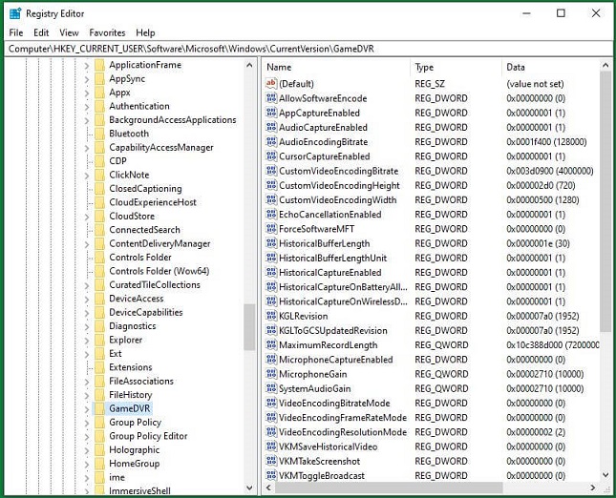Image resolution: width=616 pixels, height=498 pixels.
Task: Click the HomeGroup folder icon
Action: coord(99,464)
